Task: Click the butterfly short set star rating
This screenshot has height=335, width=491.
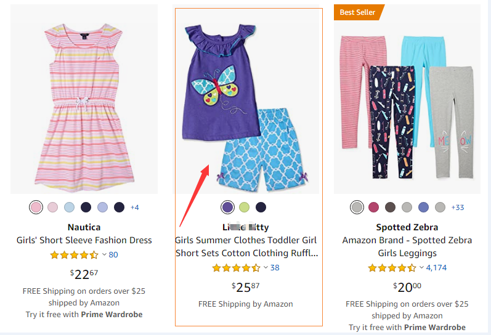Action: click(x=236, y=268)
